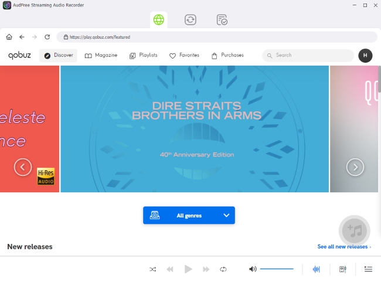381x282 pixels.
Task: Click the New releases heading
Action: pyautogui.click(x=30, y=247)
